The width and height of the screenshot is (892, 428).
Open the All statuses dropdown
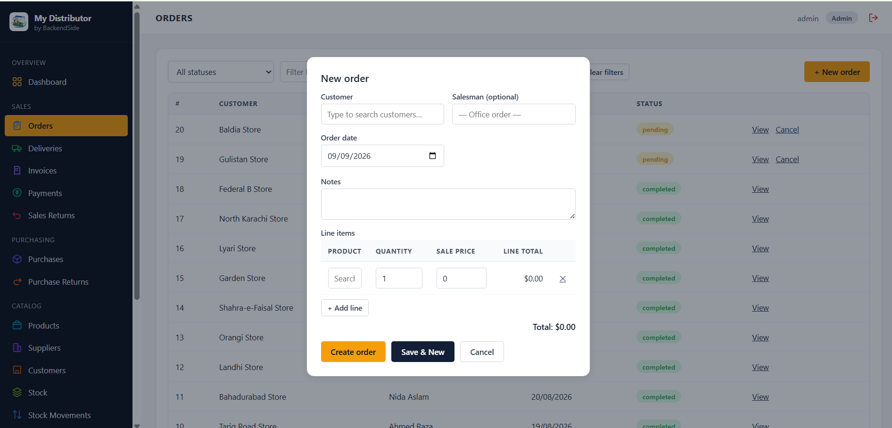221,72
